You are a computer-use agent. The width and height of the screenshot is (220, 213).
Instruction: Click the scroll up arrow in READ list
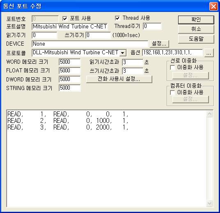coord(209,114)
